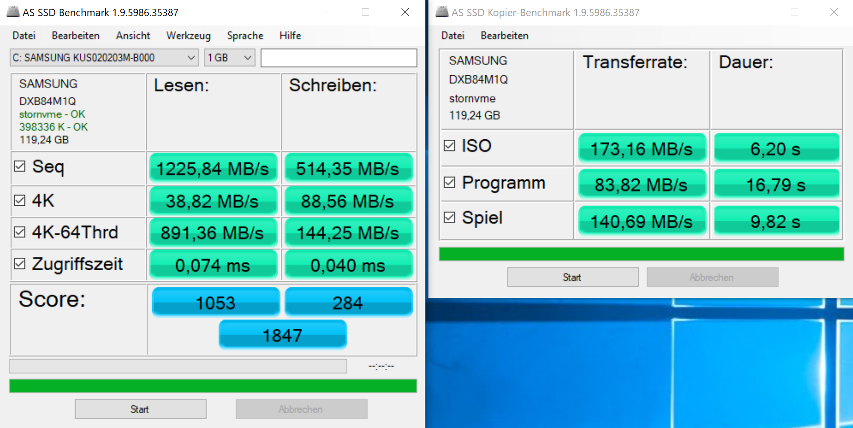Click the elapsed time indicator --:--:--

[382, 366]
